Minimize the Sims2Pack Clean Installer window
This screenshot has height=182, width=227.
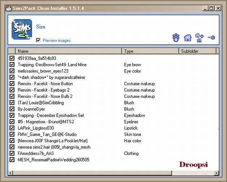tap(205, 8)
